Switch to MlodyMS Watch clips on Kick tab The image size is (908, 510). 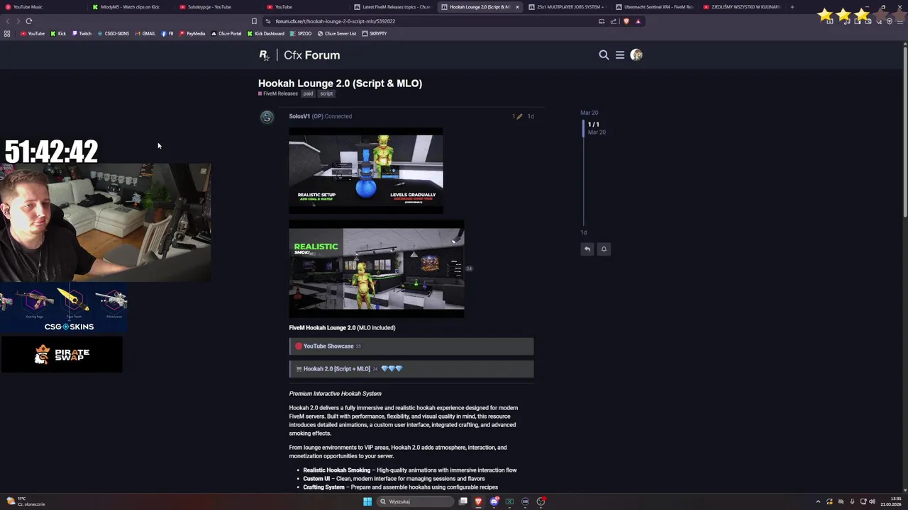130,7
